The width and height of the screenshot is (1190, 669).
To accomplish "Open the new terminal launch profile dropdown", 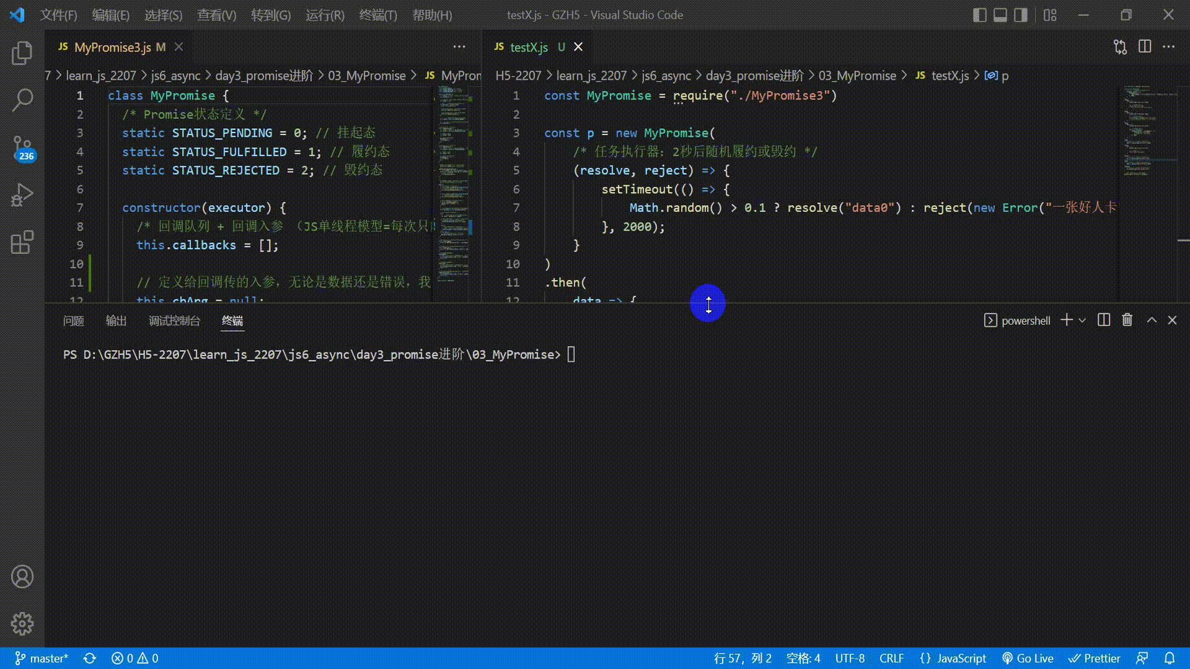I will coord(1082,320).
